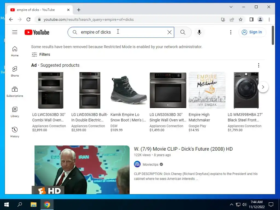Viewport: 280px width, 210px height.
Task: Open Windows taskbar search
Action: click(x=20, y=205)
